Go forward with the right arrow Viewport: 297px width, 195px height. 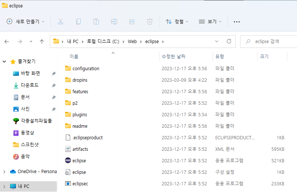tap(20, 42)
